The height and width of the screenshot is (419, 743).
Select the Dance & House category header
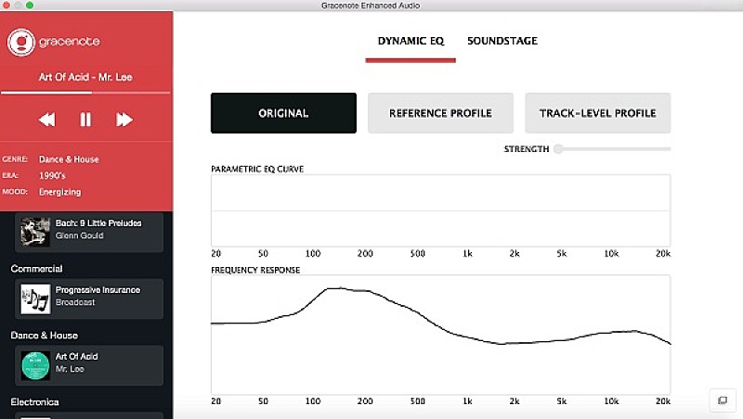click(44, 336)
